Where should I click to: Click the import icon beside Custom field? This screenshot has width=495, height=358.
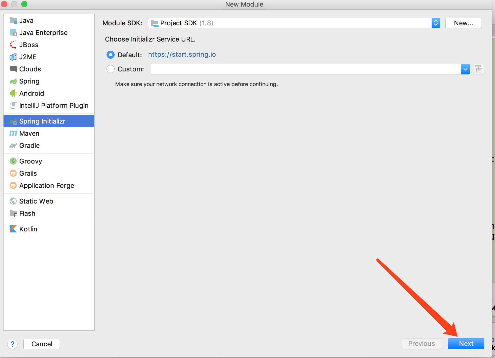479,69
